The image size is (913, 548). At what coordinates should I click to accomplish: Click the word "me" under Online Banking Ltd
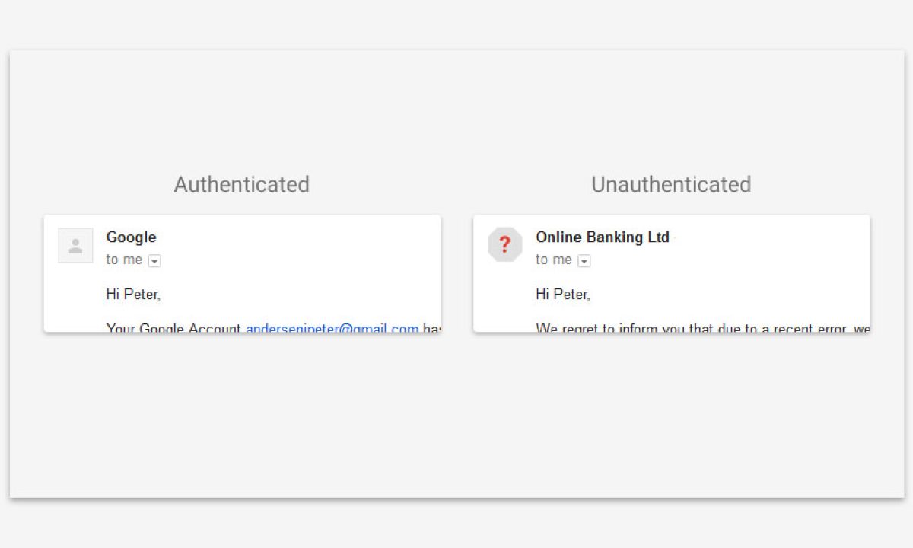point(562,260)
